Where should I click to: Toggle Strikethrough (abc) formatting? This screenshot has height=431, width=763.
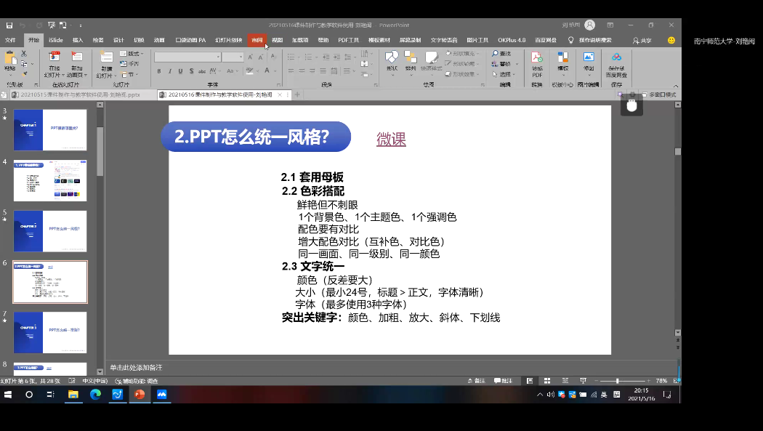pos(202,71)
